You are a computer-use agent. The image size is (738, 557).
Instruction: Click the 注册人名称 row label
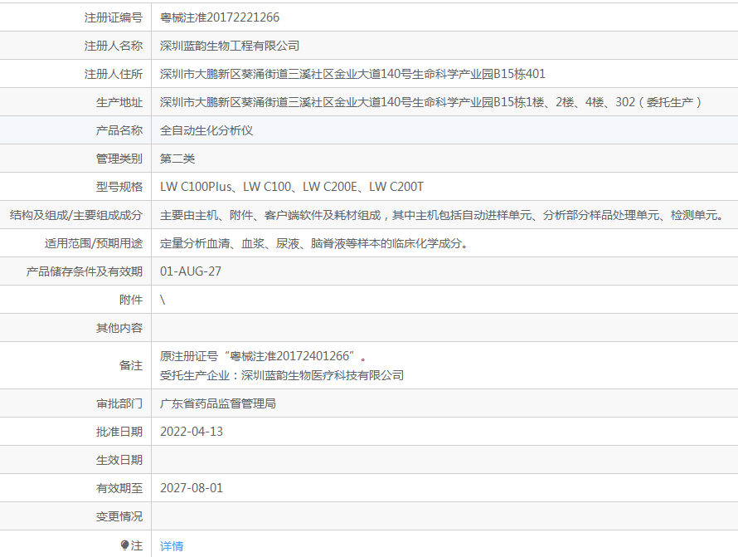point(114,46)
